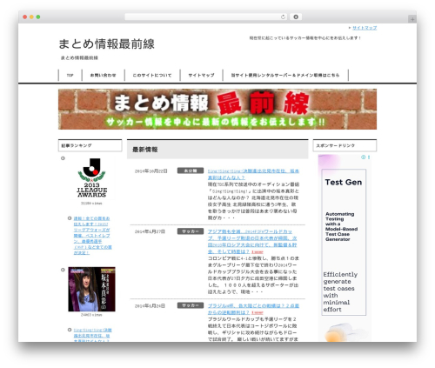Image resolution: width=435 pixels, height=368 pixels.
Task: Click the download icon beside address bar
Action: coord(296,17)
